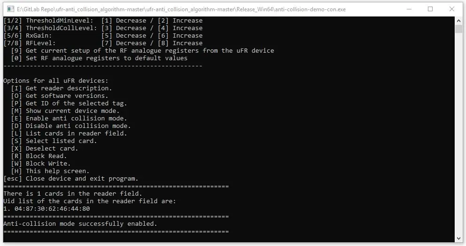The width and height of the screenshot is (466, 246).
Task: Click the vertical scrollbar thumb
Action: click(458, 29)
